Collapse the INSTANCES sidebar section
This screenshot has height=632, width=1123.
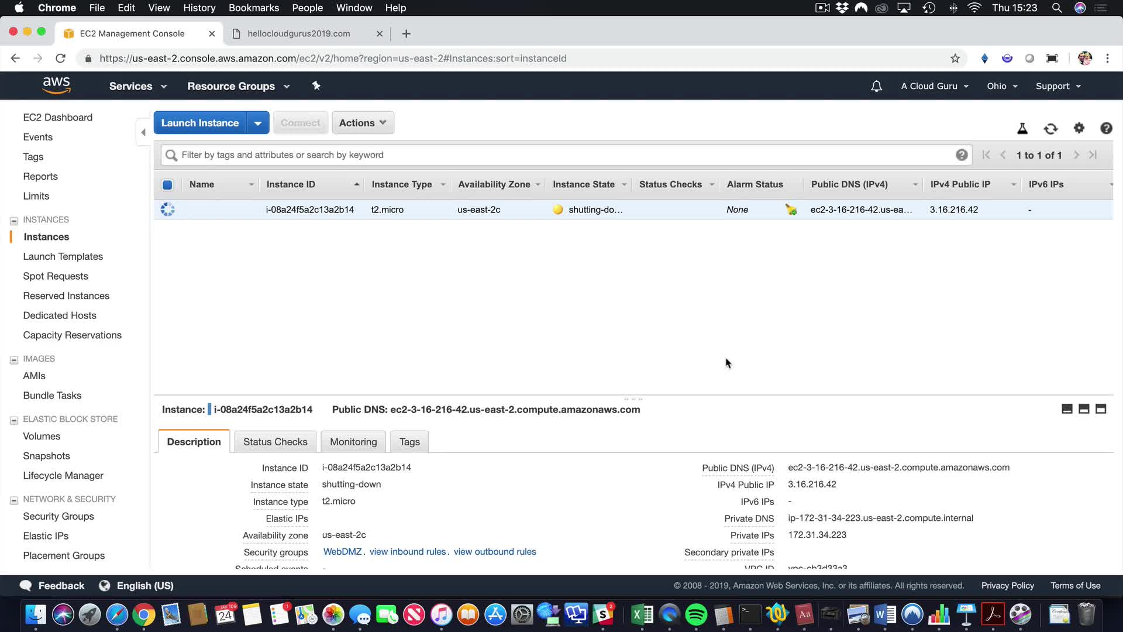14,221
